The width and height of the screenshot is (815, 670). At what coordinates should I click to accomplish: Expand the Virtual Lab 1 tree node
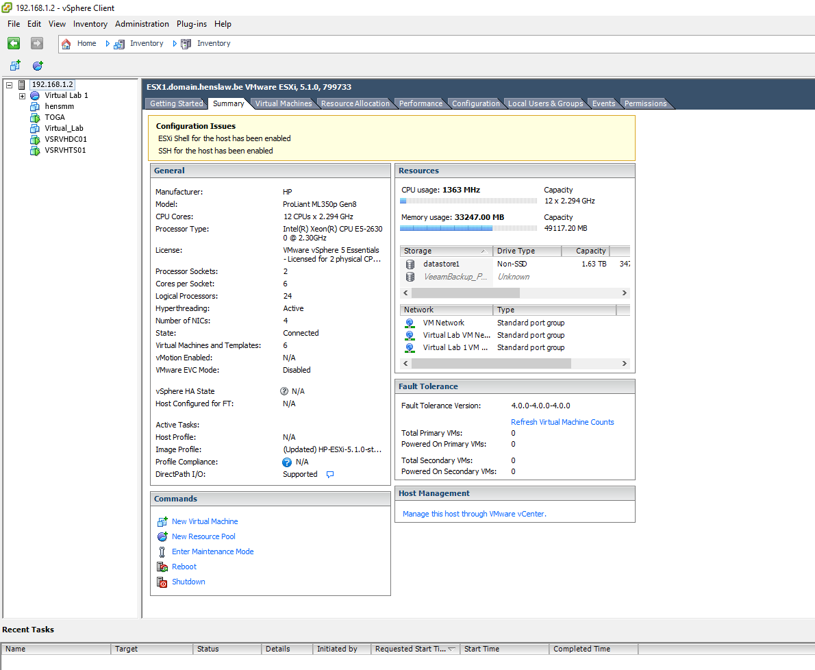(21, 95)
